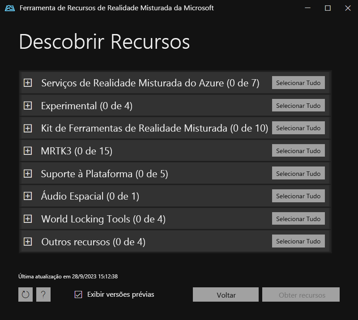Click the Mixed Reality app icon in title bar
Screen dimensions: 358x320
point(9,8)
